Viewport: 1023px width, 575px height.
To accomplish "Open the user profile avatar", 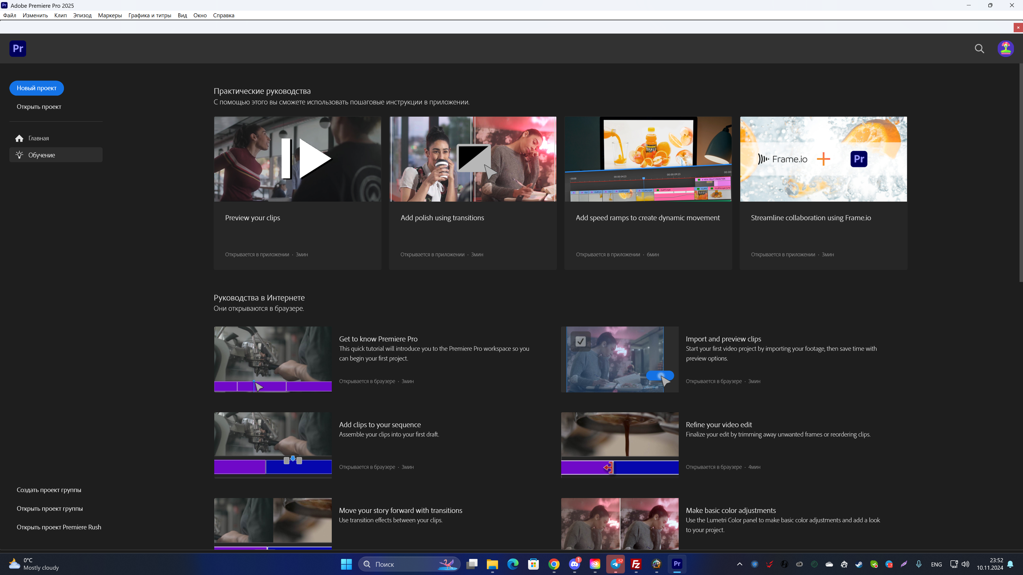I will coord(1005,48).
